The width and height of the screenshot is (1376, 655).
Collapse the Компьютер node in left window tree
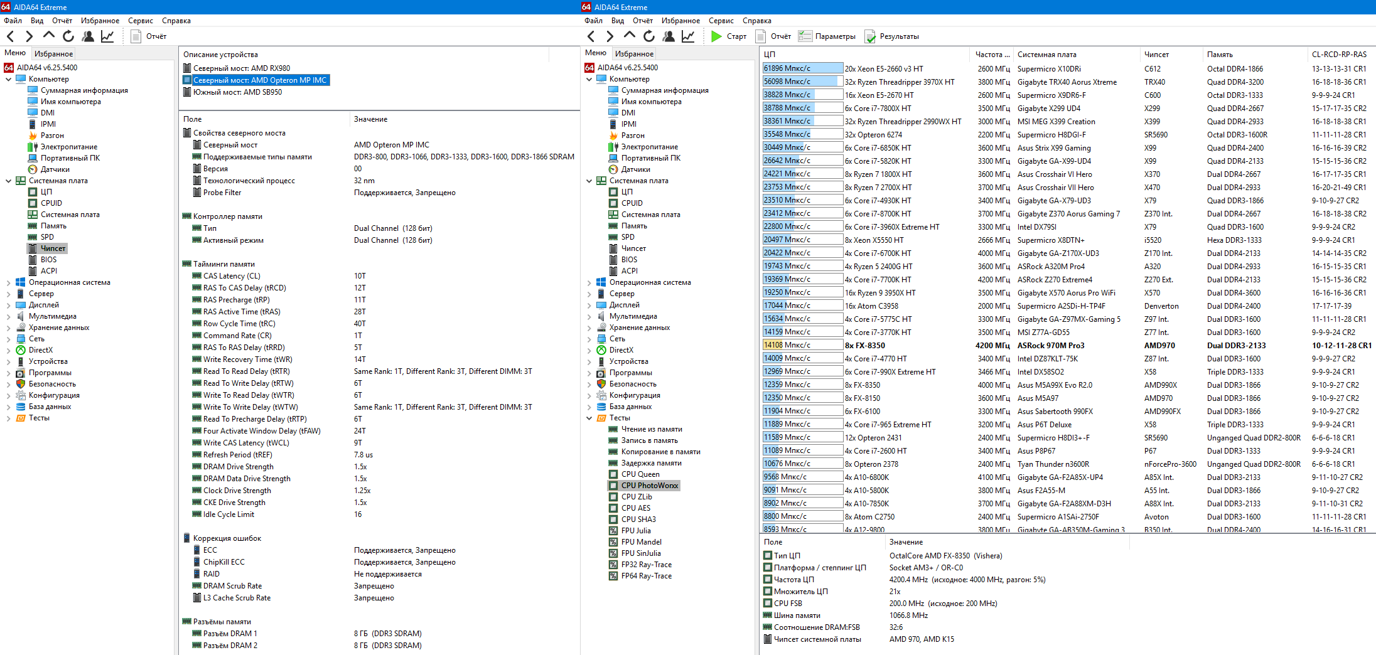coord(8,79)
